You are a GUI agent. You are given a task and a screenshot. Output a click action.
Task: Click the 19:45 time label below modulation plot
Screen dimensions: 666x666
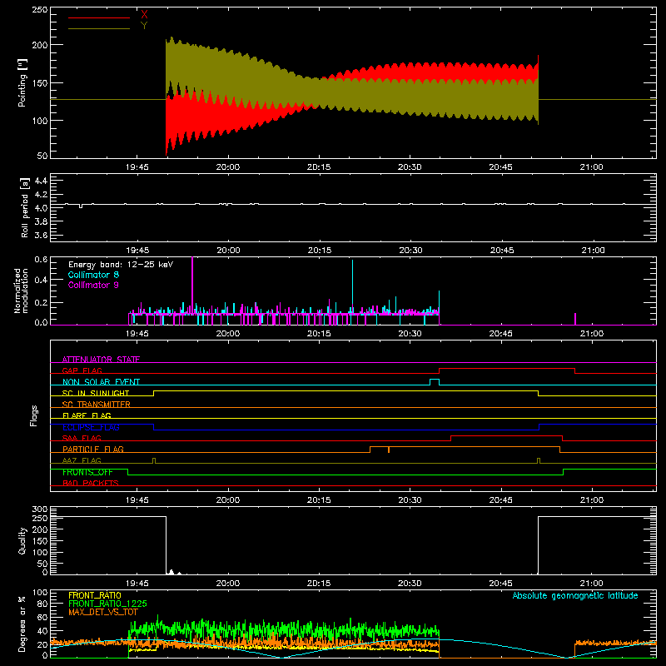pos(137,334)
